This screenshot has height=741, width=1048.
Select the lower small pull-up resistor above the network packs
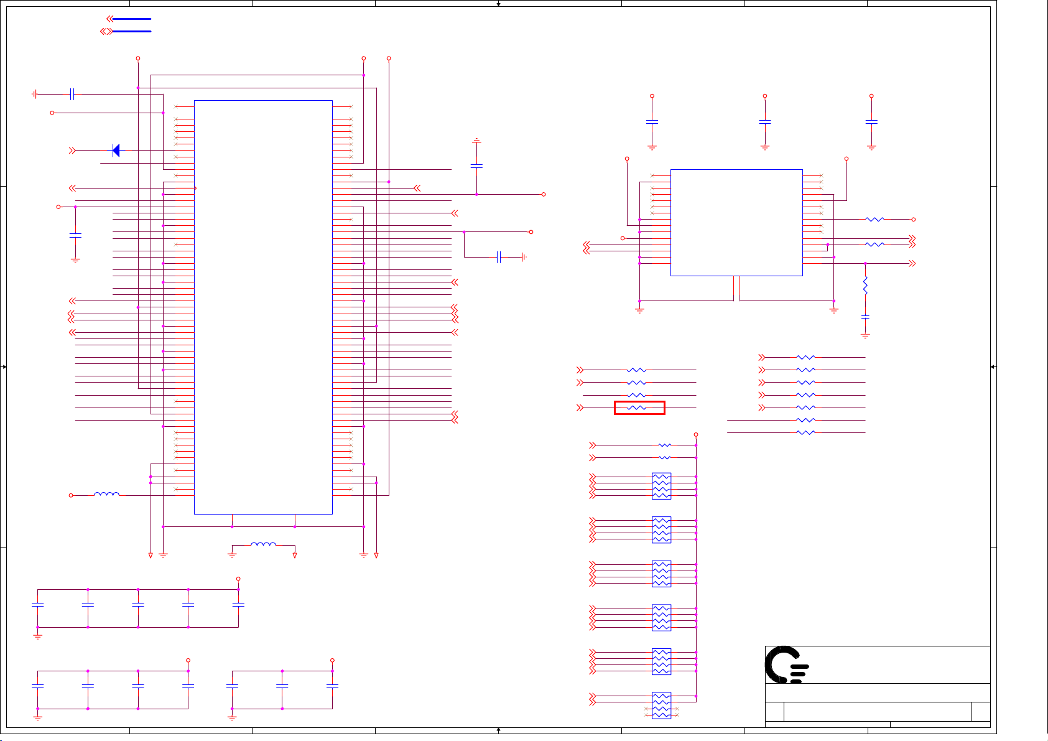(665, 457)
